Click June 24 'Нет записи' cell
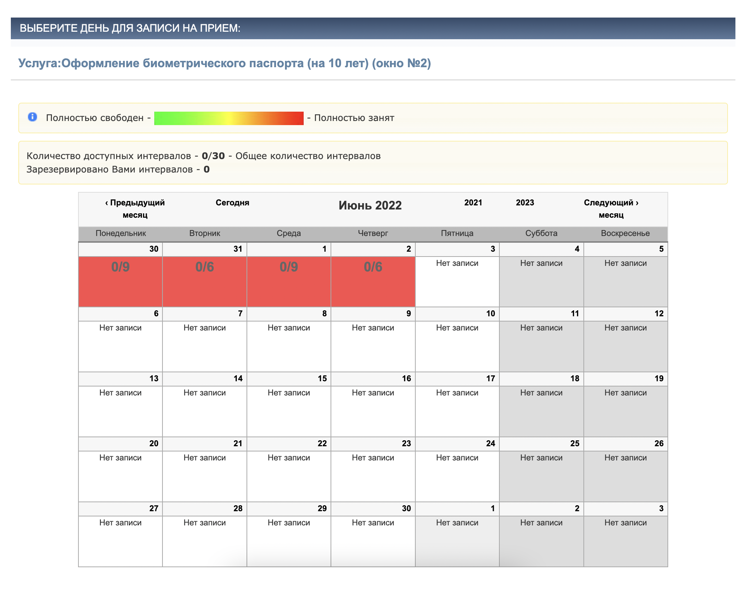The height and width of the screenshot is (590, 747). pyautogui.click(x=457, y=476)
